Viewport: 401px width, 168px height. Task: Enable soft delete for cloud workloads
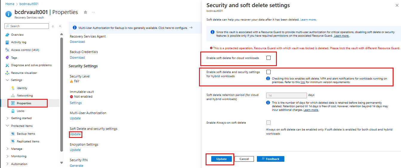point(269,58)
